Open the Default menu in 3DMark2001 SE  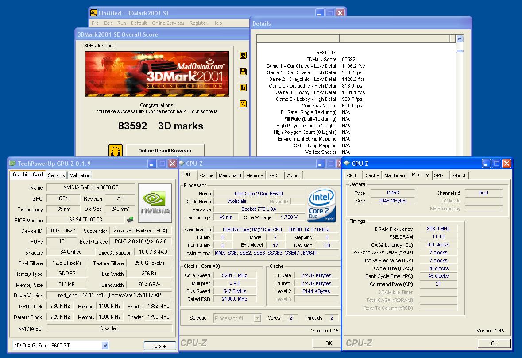tap(139, 23)
